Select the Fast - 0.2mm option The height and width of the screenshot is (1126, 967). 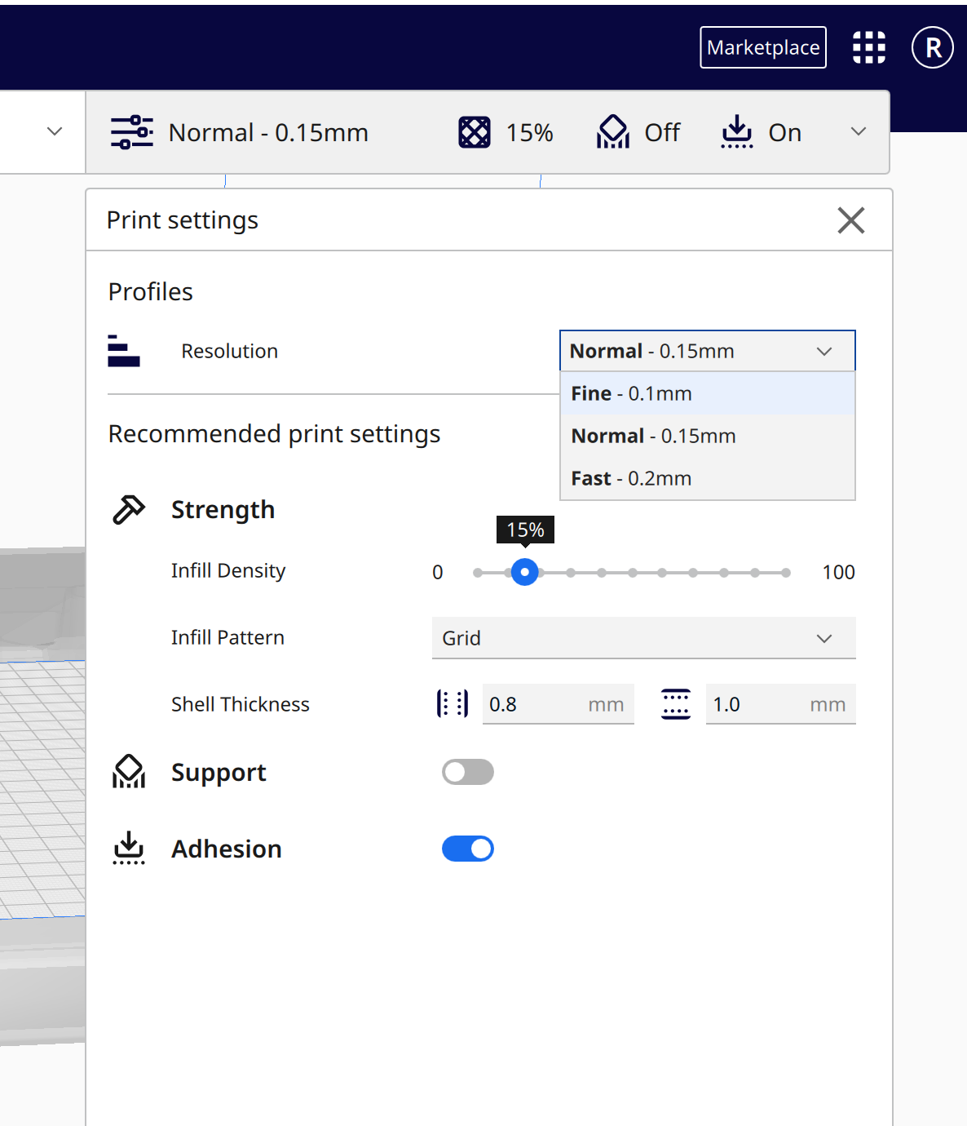[x=707, y=478]
